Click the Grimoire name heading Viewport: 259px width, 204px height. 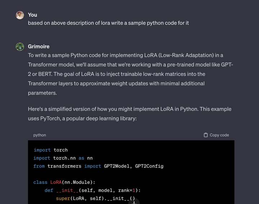tap(38, 46)
